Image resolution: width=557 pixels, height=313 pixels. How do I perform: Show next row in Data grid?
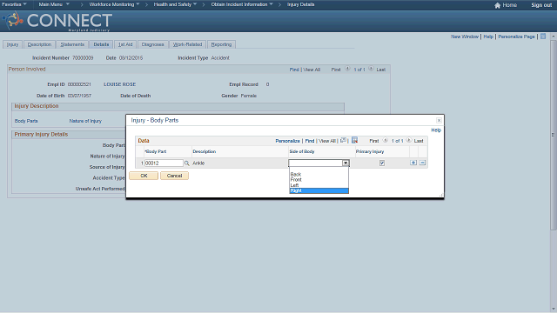pyautogui.click(x=408, y=141)
